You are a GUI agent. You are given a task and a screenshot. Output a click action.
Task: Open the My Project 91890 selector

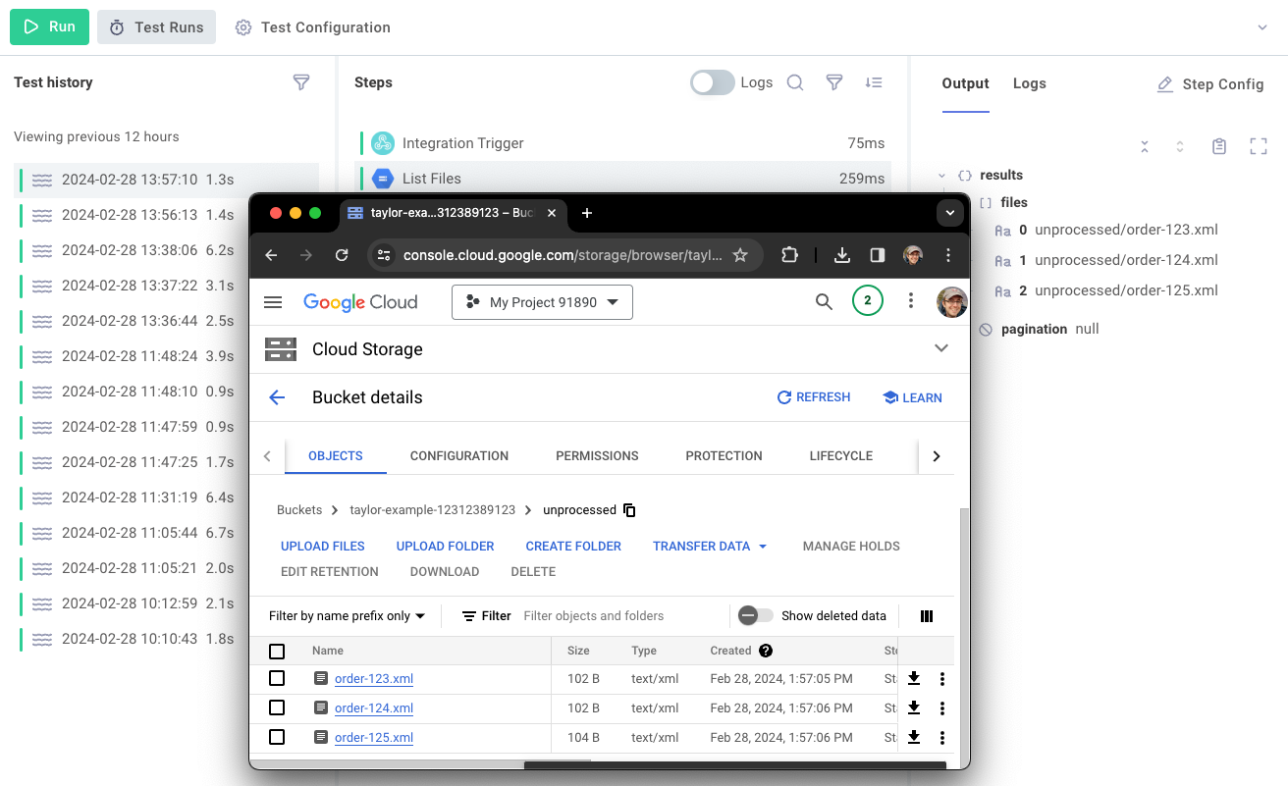tap(542, 302)
